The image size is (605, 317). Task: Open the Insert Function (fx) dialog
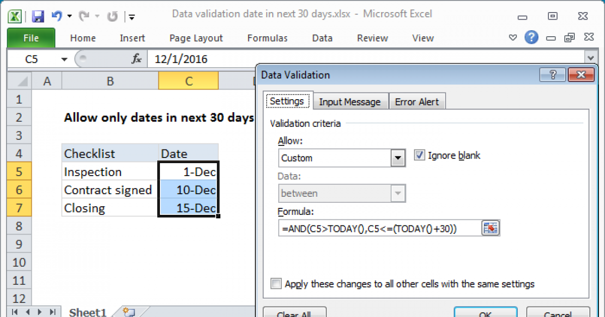click(136, 59)
